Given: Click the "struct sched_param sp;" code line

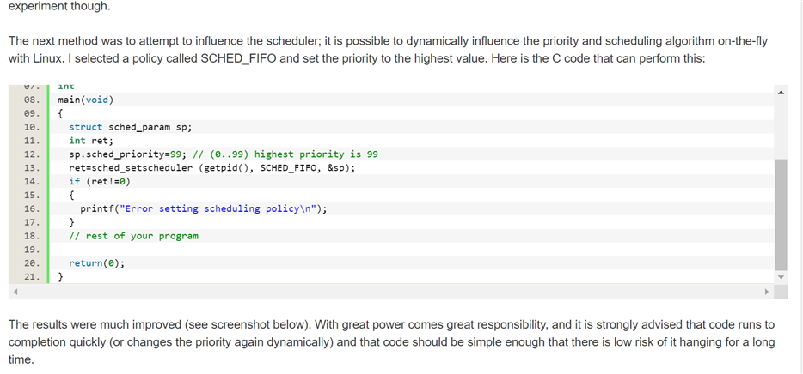Looking at the screenshot, I should [x=130, y=127].
